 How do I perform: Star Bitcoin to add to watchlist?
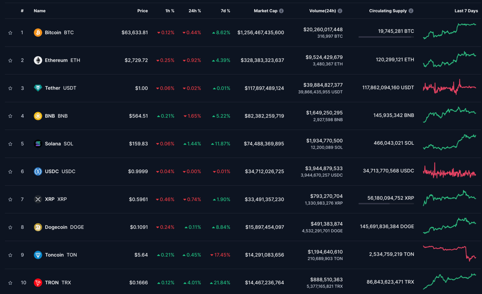(x=10, y=33)
